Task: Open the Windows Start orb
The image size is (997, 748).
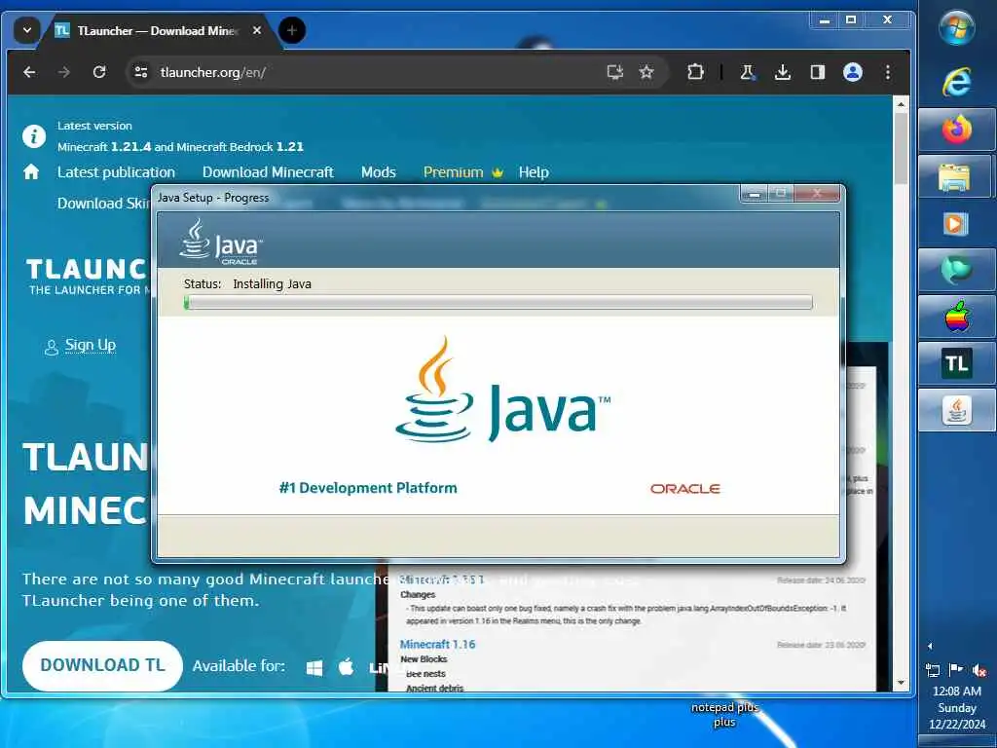Action: (957, 28)
